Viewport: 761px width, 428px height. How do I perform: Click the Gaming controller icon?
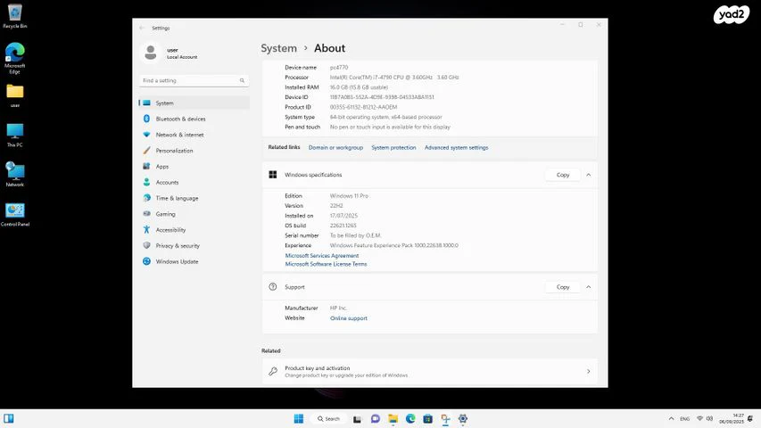pos(146,214)
